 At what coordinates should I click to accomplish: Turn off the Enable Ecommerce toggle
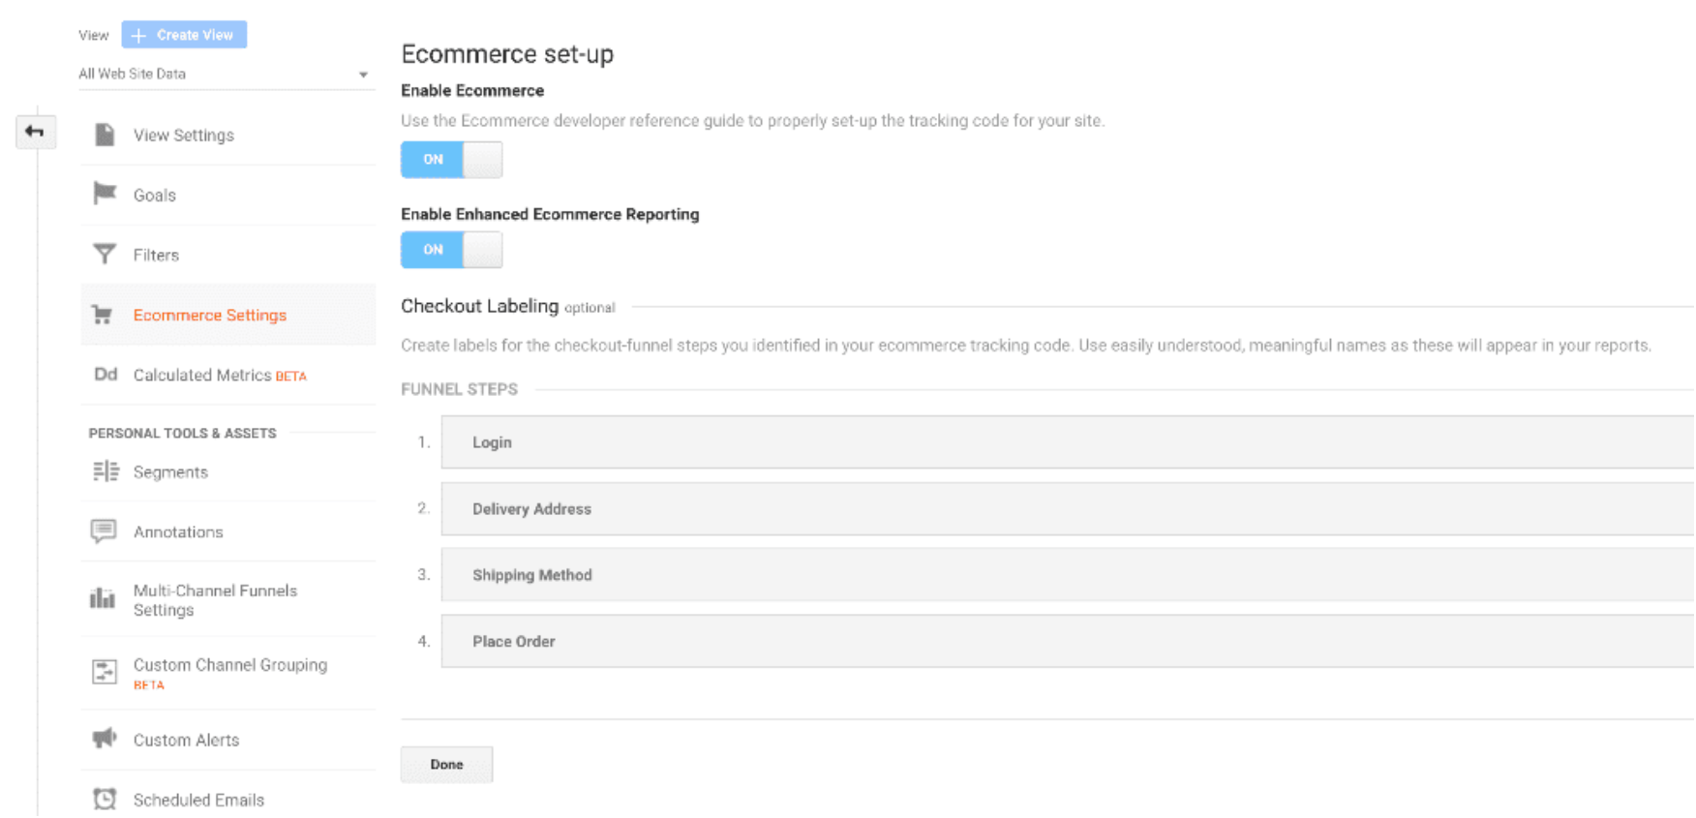coord(451,160)
